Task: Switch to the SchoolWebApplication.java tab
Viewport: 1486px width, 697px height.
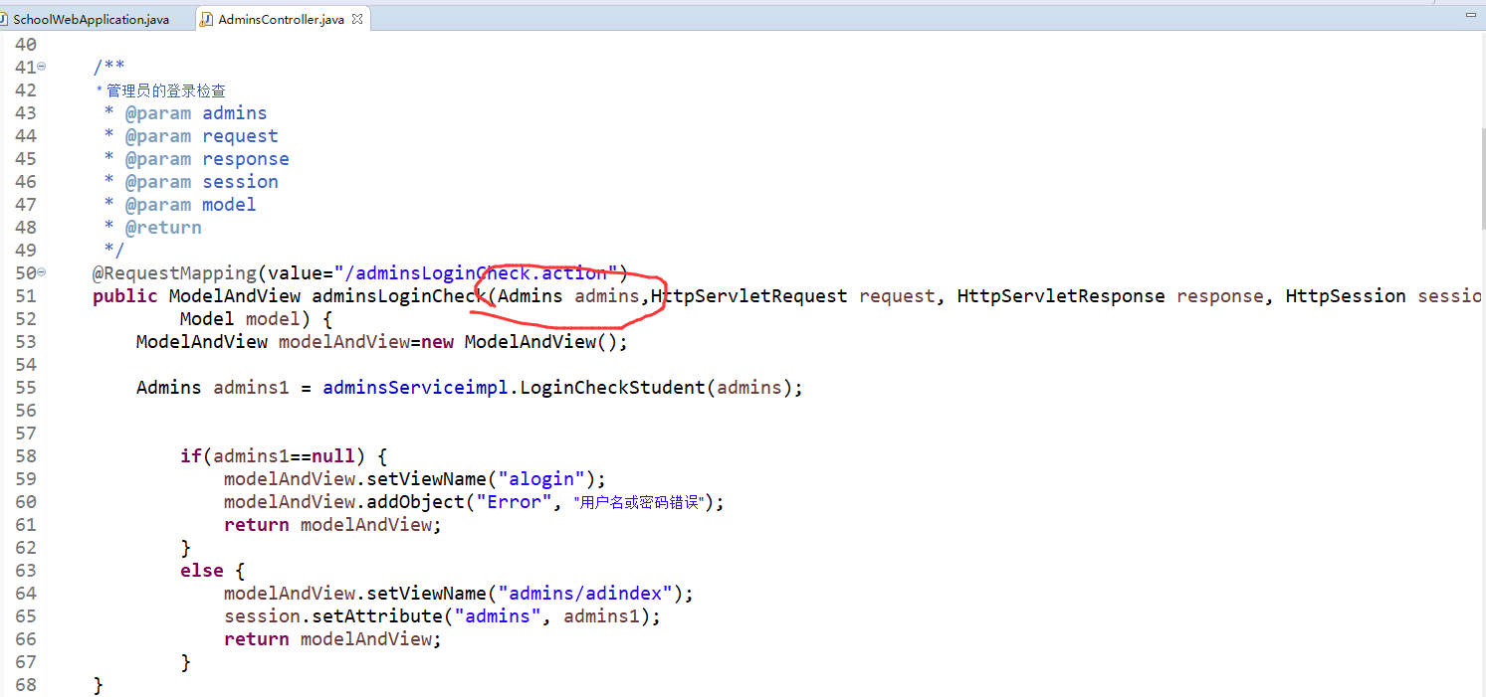Action: click(x=91, y=19)
